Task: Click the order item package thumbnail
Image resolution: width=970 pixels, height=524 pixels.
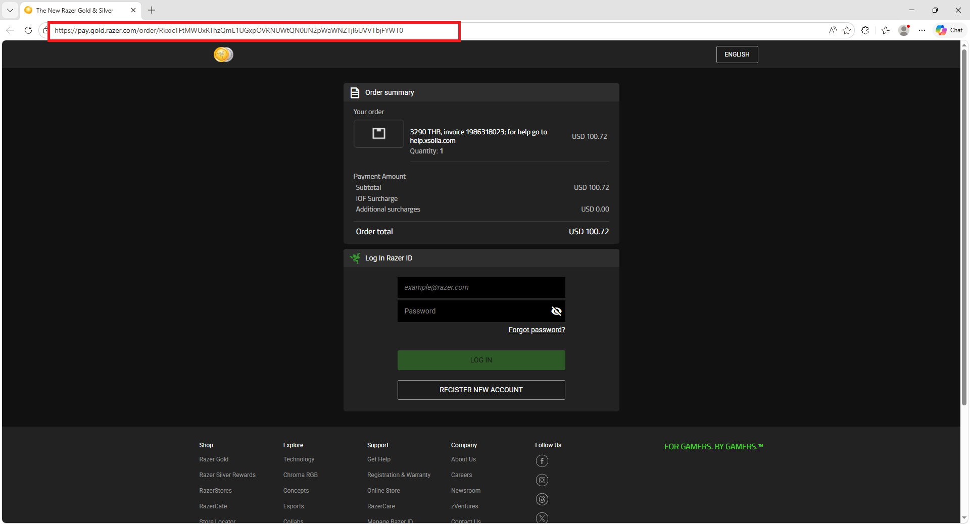Action: tap(379, 134)
